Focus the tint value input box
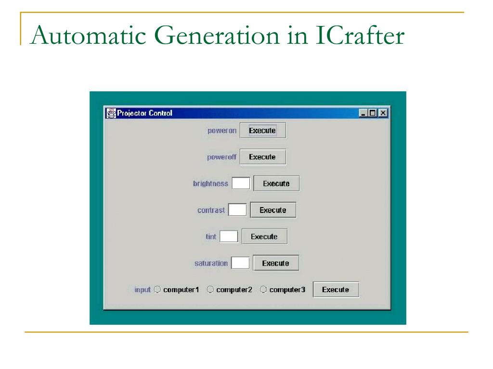This screenshot has width=493, height=369. pos(229,236)
